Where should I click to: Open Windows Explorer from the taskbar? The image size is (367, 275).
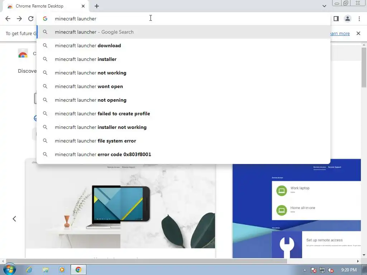click(46, 270)
